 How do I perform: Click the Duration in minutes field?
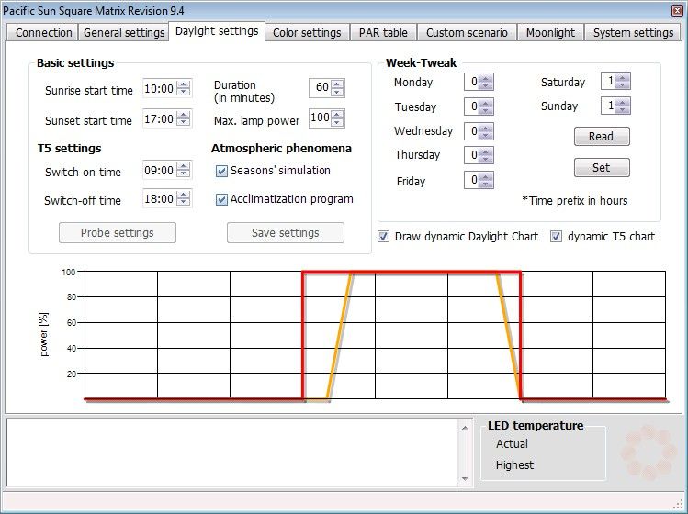(320, 87)
